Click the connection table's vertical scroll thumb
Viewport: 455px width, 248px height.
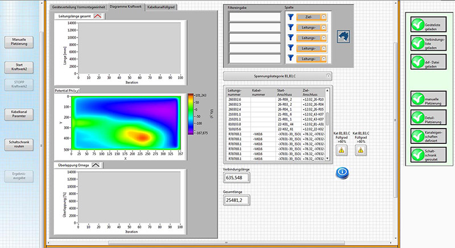pyautogui.click(x=328, y=119)
